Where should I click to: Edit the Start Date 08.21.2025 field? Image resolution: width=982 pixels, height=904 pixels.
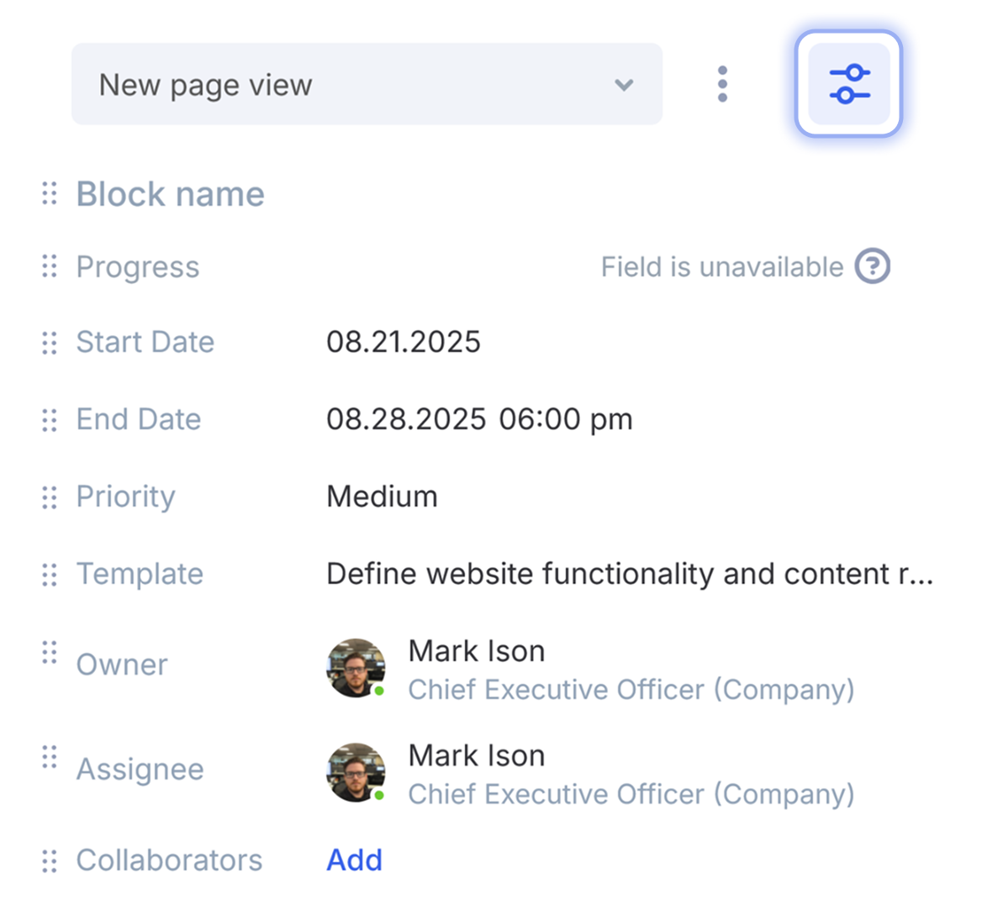tap(404, 342)
